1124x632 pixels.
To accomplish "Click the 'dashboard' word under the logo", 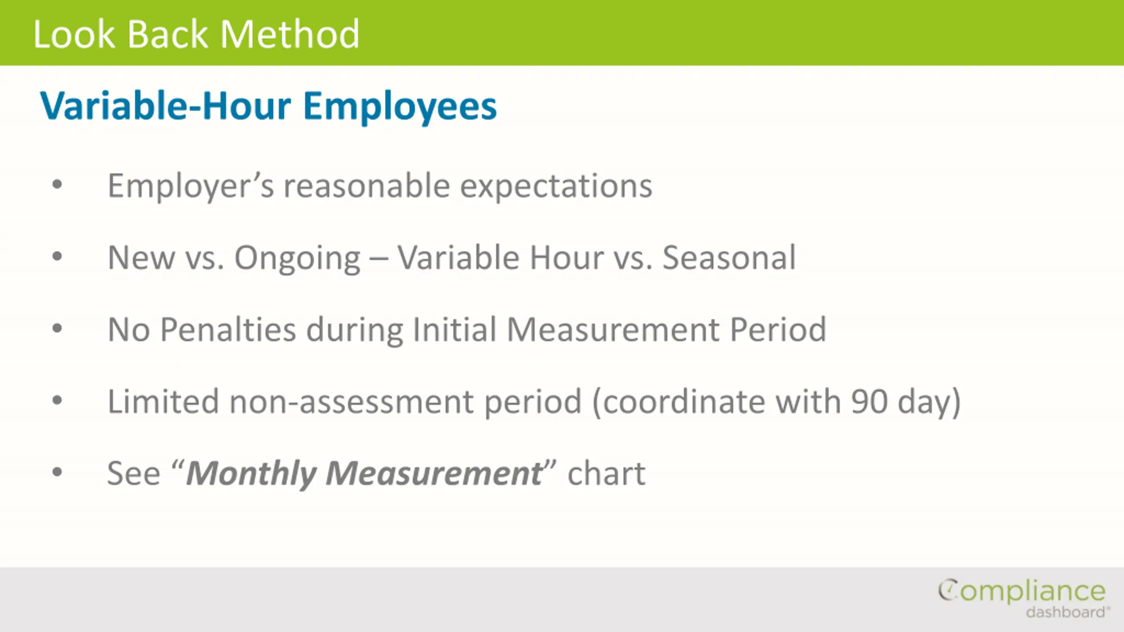I will click(x=1066, y=612).
